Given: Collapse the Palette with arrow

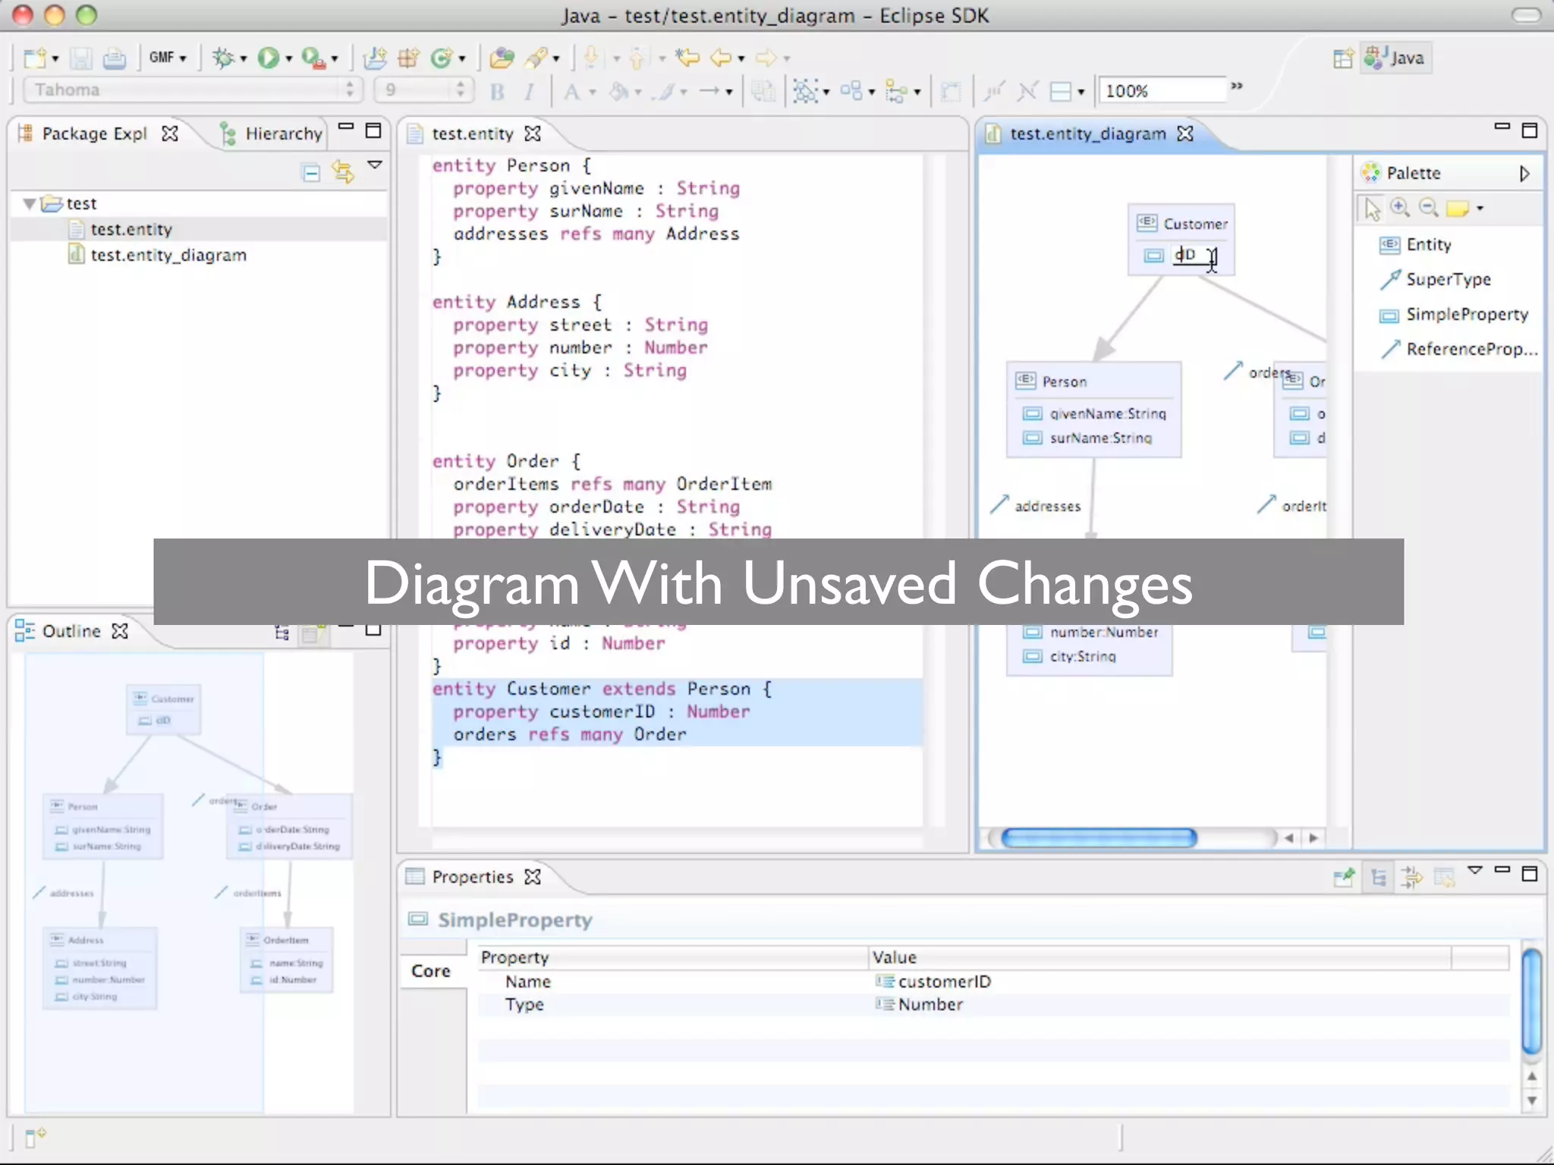Looking at the screenshot, I should tap(1524, 174).
